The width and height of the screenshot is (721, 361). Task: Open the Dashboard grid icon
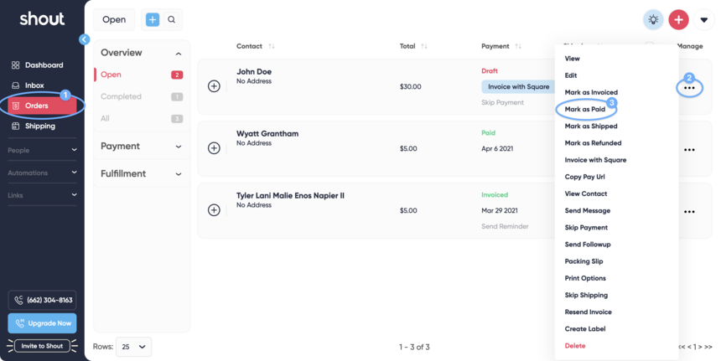pos(15,65)
